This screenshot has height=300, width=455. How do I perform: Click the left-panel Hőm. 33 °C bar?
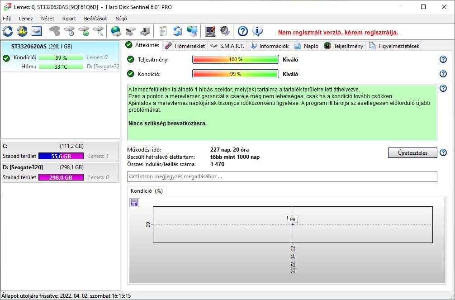(x=61, y=67)
